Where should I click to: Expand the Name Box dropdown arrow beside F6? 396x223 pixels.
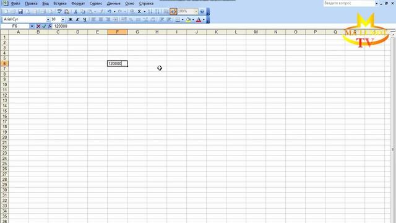point(32,26)
